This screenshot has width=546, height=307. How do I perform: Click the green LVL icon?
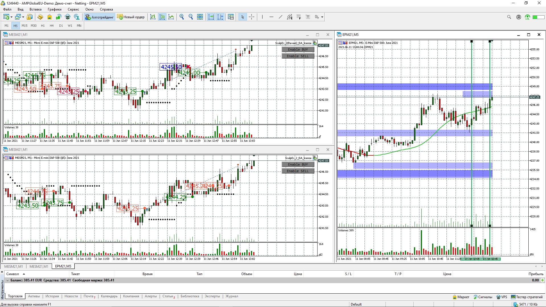pos(528,17)
